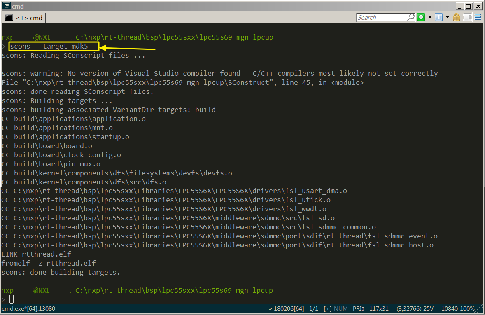This screenshot has height=315, width=485.
Task: Click the terminal icon on cmd tab
Action: click(x=9, y=18)
